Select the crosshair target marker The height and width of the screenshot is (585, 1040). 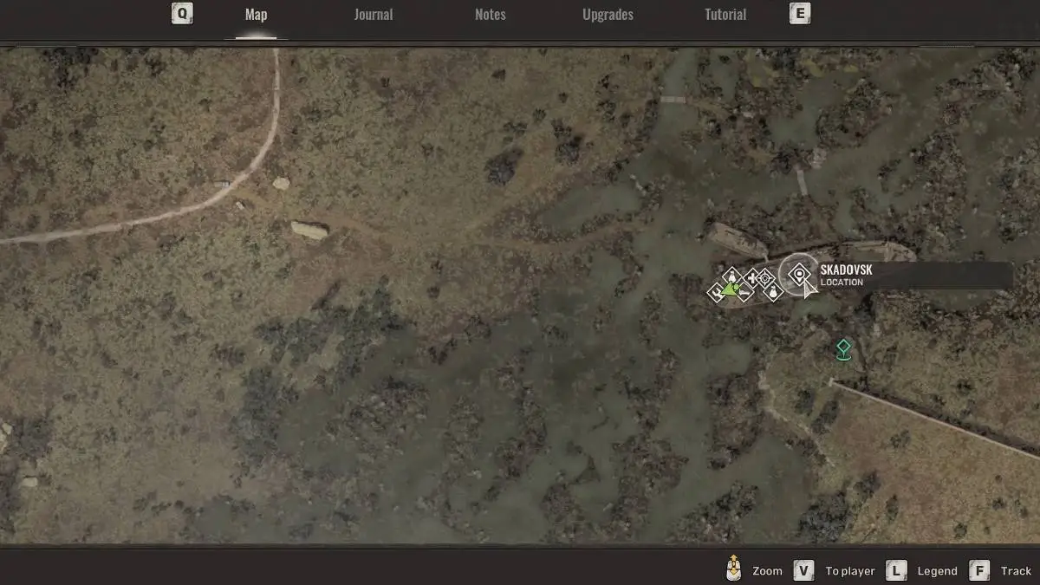[x=765, y=278]
